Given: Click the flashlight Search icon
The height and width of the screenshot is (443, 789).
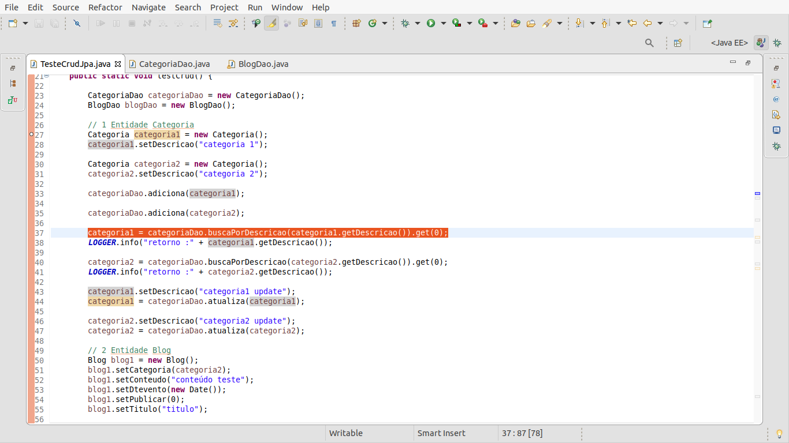Looking at the screenshot, I should pyautogui.click(x=547, y=24).
